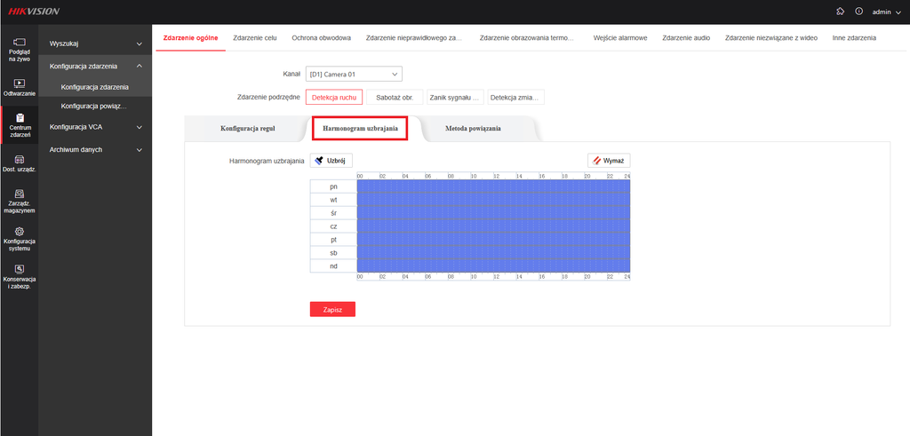Click the red Zapisz save button
The image size is (910, 436).
coord(332,310)
